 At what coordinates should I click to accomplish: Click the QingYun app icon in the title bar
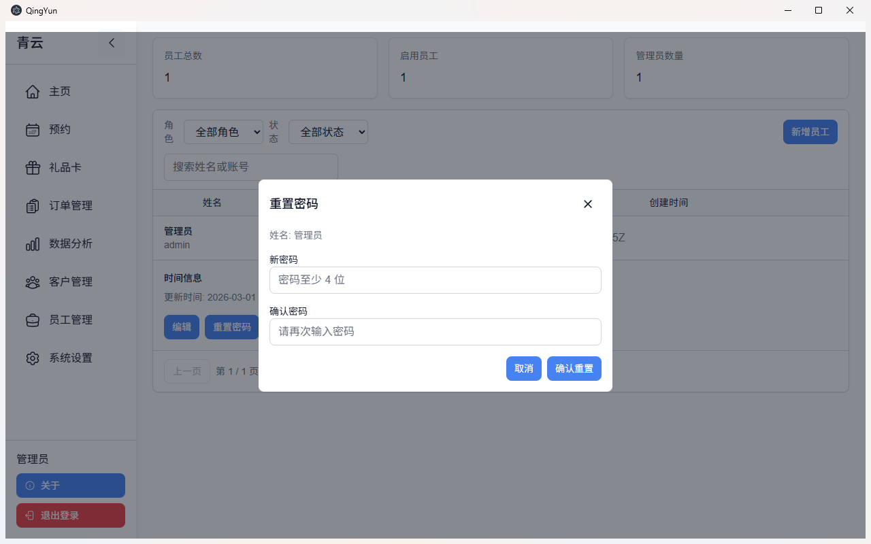(x=16, y=10)
